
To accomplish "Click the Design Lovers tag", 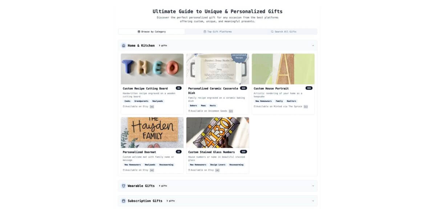I will [x=218, y=165].
